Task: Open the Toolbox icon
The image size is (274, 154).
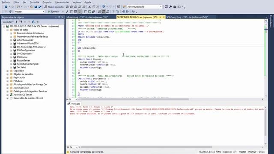Action: 175,7
